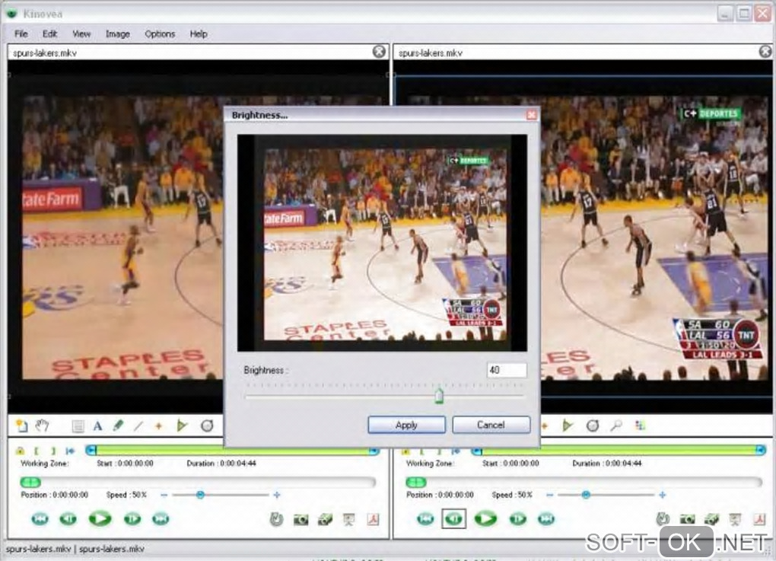Image resolution: width=776 pixels, height=561 pixels.
Task: Open the Options menu
Action: [x=159, y=33]
